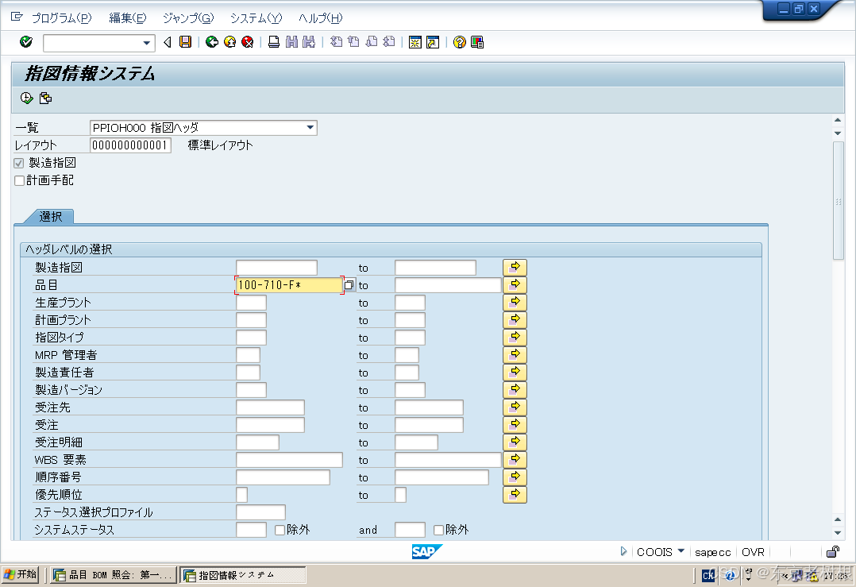Open multiple selection for MRP 管理者 row
The height and width of the screenshot is (587, 856).
515,355
